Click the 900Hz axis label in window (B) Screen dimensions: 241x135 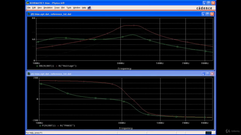pos(205,63)
